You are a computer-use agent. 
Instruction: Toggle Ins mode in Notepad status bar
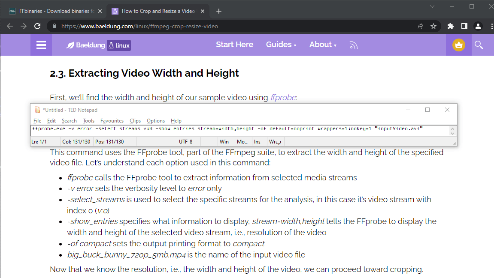coord(257,141)
